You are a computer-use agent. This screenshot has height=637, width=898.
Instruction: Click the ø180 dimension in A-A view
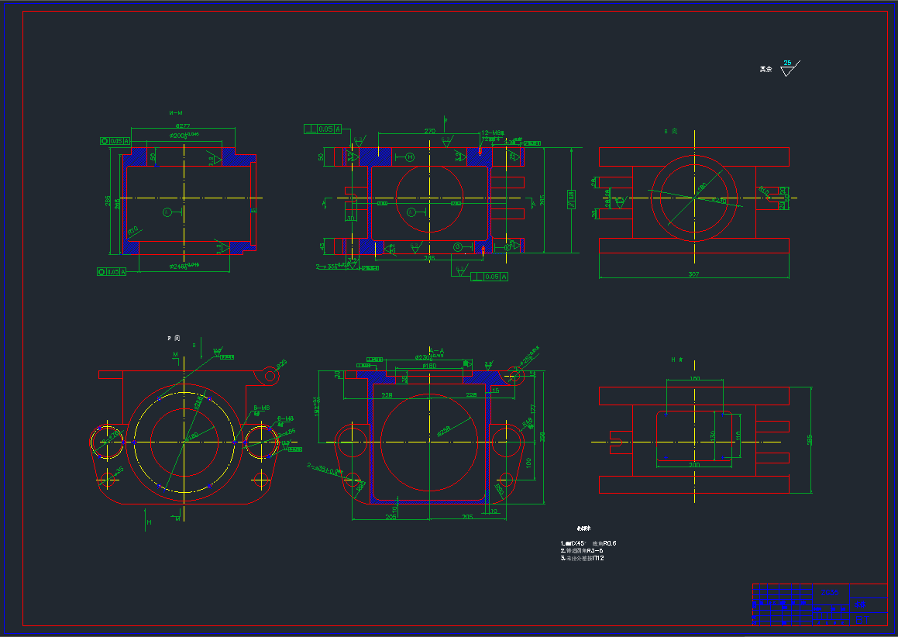coord(429,366)
